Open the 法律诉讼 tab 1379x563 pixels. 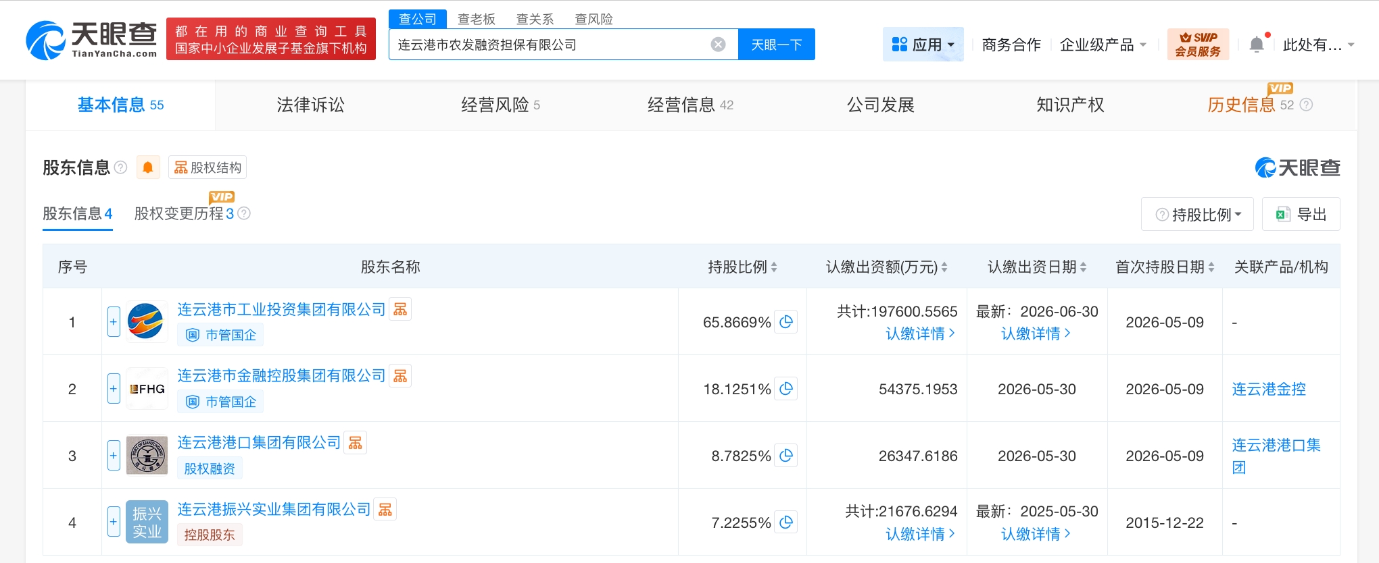point(310,105)
